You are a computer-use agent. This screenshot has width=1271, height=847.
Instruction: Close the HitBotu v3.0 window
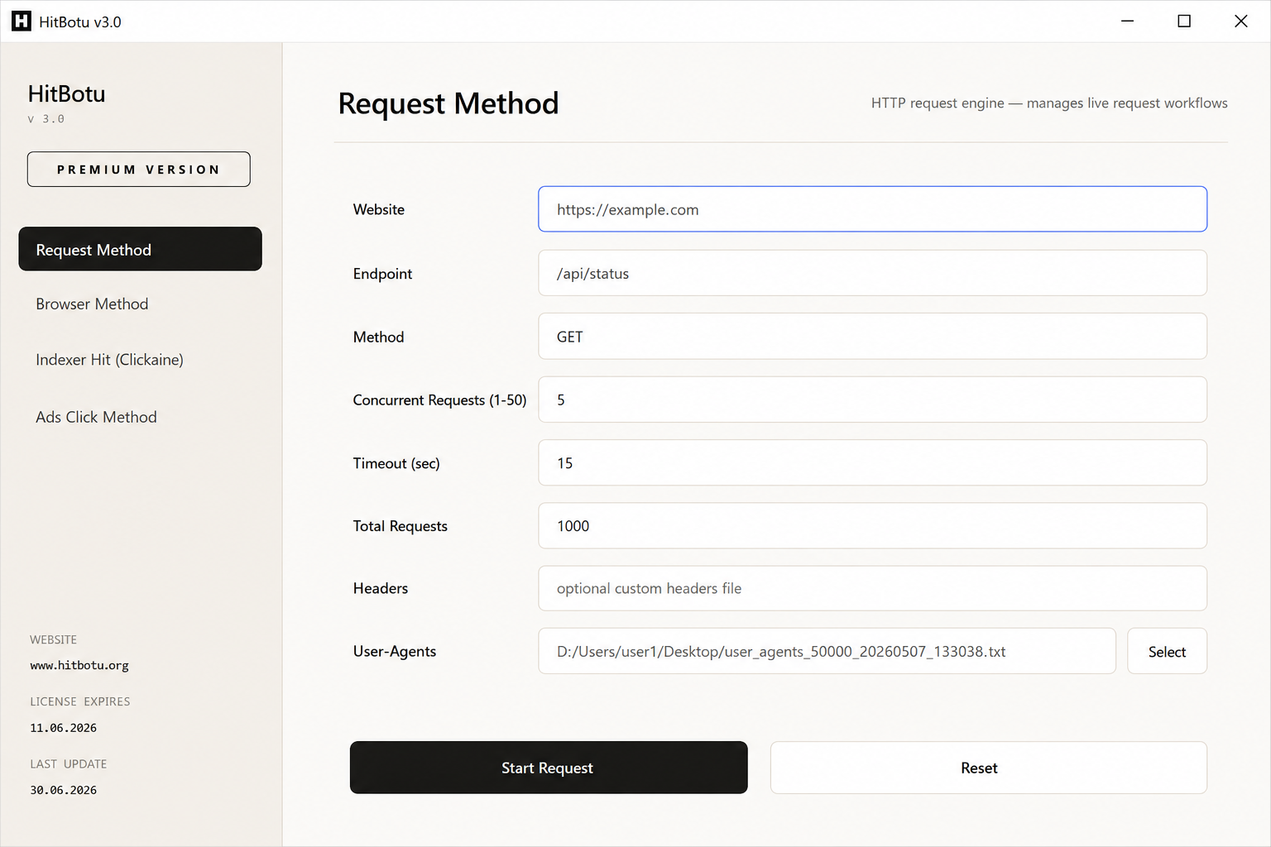1240,22
